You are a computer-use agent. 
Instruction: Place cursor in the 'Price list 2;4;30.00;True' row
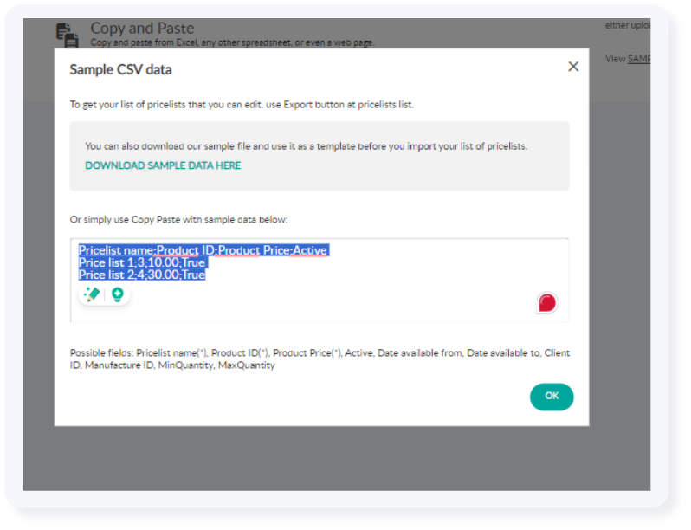(x=141, y=275)
